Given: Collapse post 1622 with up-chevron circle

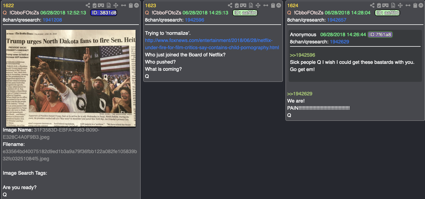Looking at the screenshot, I should (x=136, y=5).
